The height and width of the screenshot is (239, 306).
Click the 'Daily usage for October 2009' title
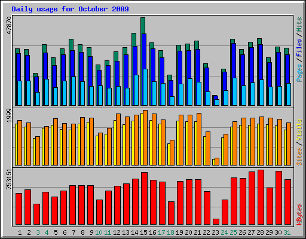point(70,9)
